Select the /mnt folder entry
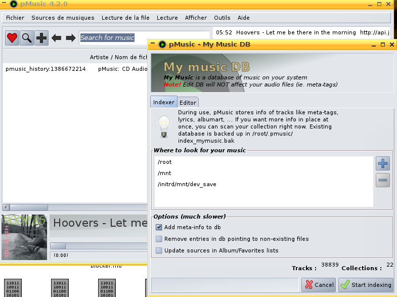Image resolution: width=397 pixels, height=297 pixels. (x=264, y=173)
